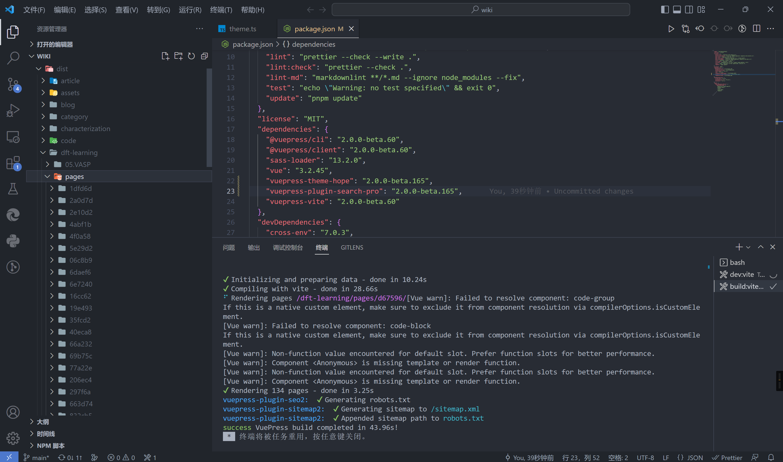Switch to the theme.ts tab

point(243,28)
